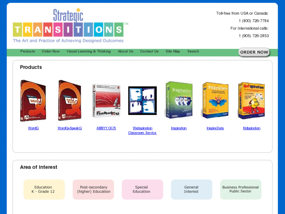Click the Area of Interest heading
The image size is (285, 214).
click(38, 167)
